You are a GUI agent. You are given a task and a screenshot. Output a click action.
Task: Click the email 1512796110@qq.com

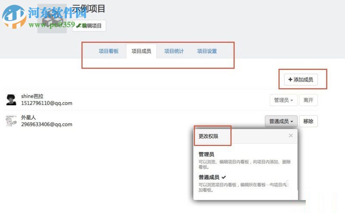click(x=47, y=103)
